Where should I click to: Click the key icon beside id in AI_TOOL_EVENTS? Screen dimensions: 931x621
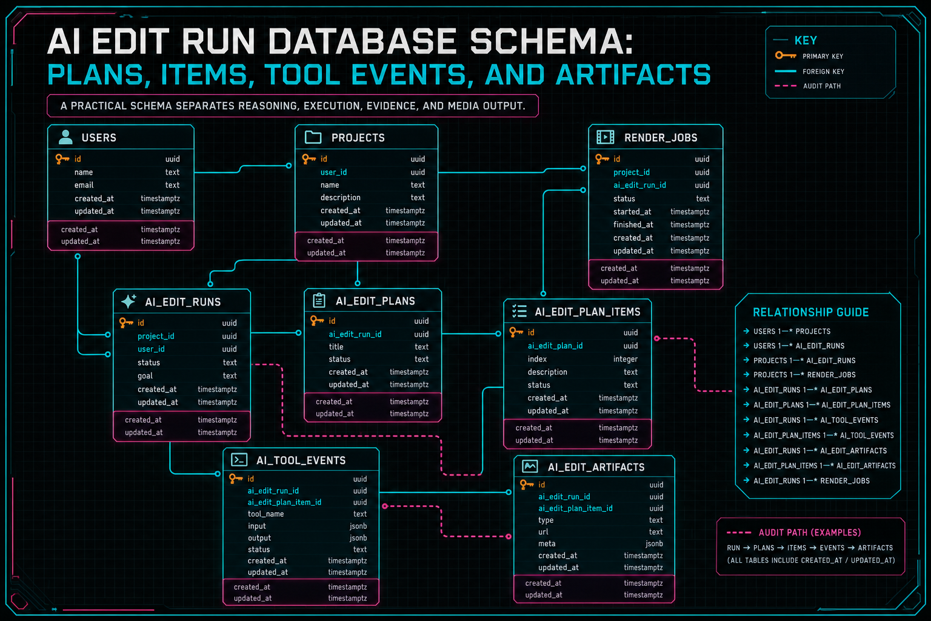(236, 479)
